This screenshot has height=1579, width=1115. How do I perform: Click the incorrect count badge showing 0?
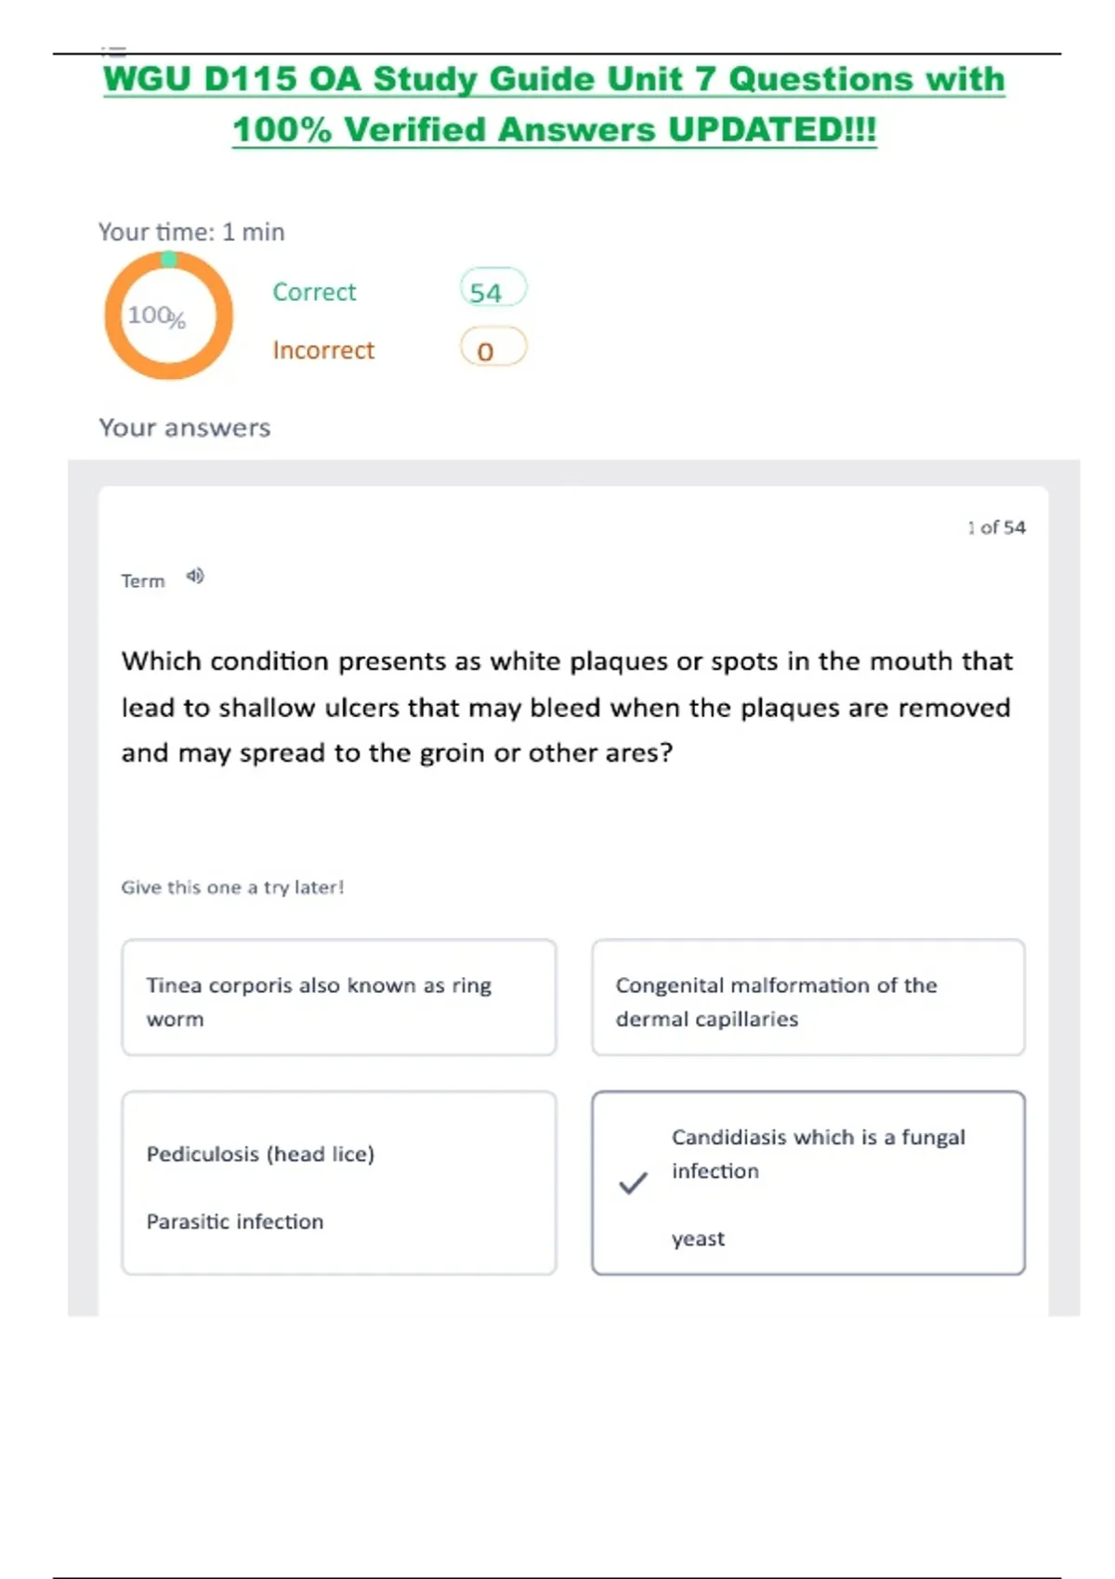tap(492, 349)
